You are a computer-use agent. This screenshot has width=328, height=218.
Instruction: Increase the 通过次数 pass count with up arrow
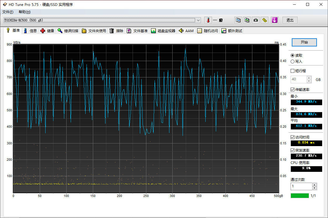click(x=314, y=185)
